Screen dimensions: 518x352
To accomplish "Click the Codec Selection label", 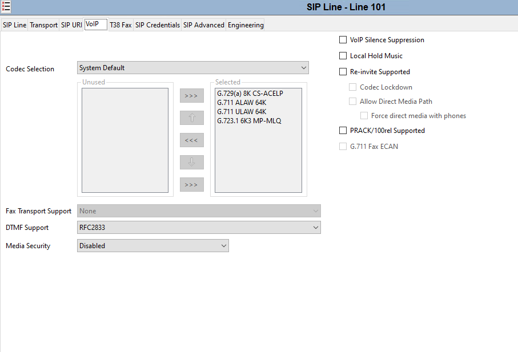I will (30, 69).
